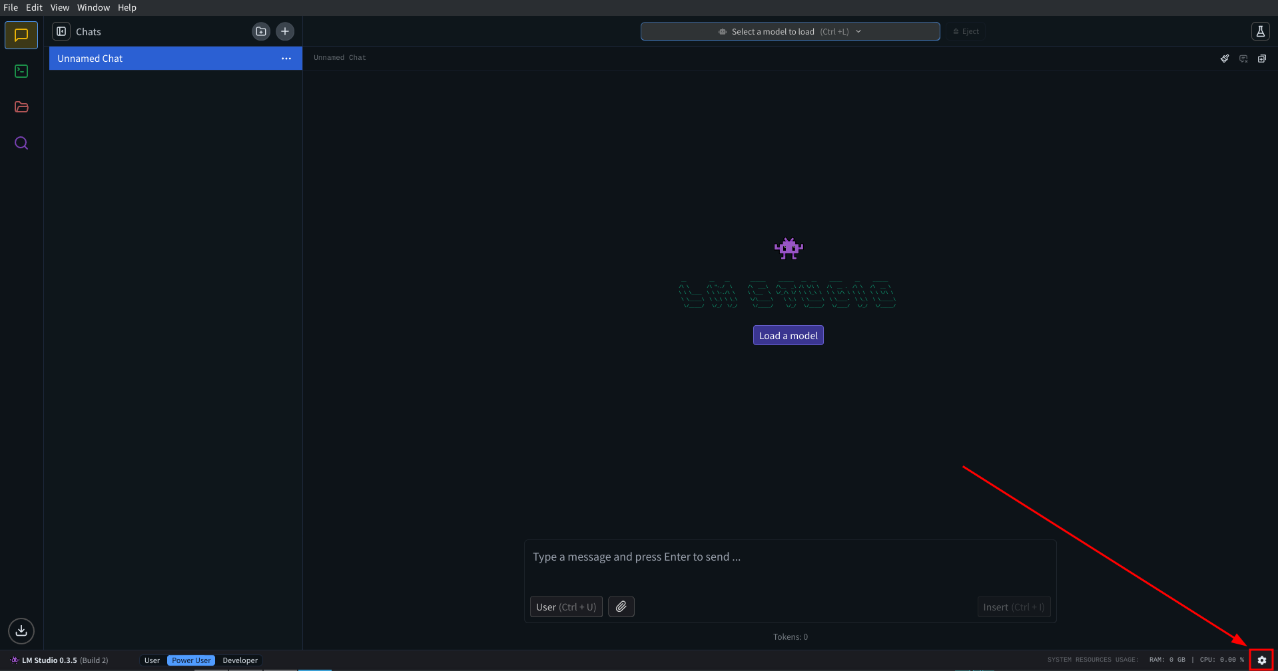Open the Developer terminal sidebar icon
Image resolution: width=1278 pixels, height=671 pixels.
tap(21, 71)
